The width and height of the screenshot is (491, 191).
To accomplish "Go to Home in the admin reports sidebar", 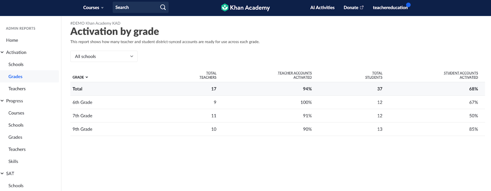I will 12,40.
